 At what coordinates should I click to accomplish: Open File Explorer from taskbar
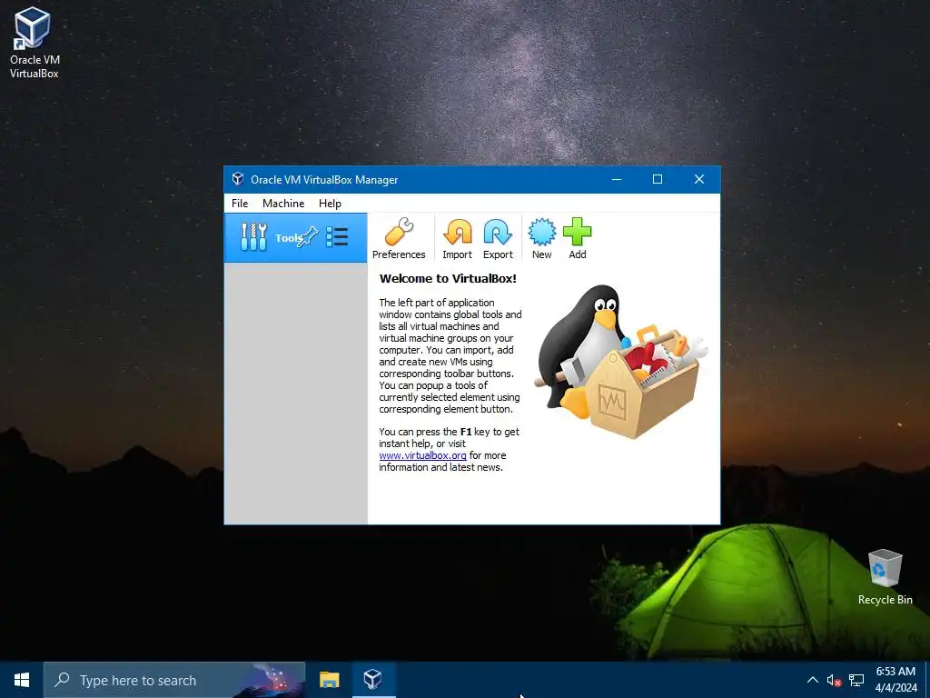tap(329, 680)
